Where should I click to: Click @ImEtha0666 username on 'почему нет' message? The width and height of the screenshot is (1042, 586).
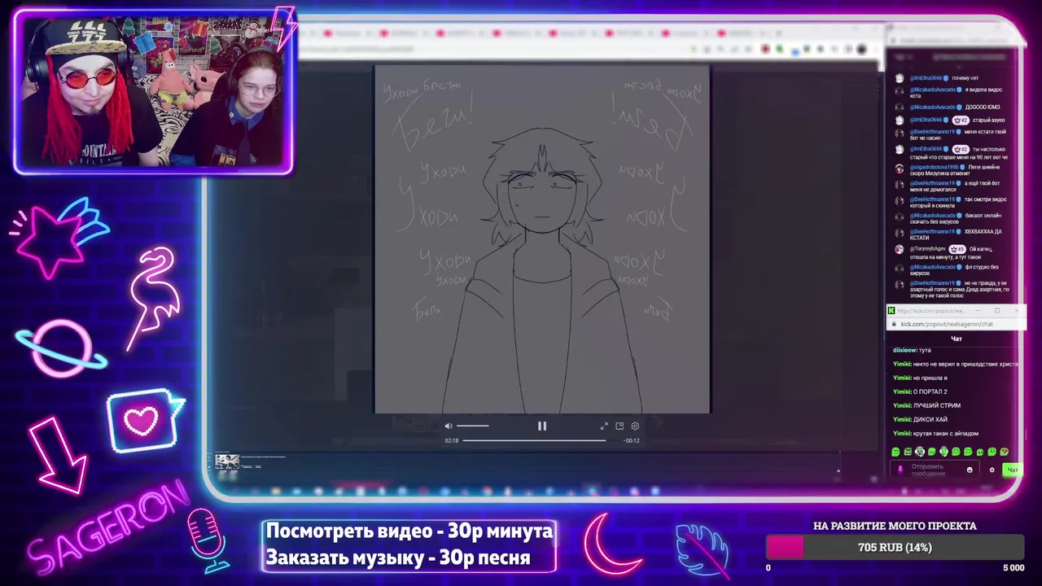926,78
